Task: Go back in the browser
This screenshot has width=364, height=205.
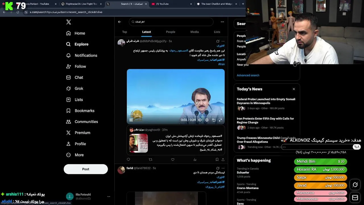Action: tap(4, 12)
